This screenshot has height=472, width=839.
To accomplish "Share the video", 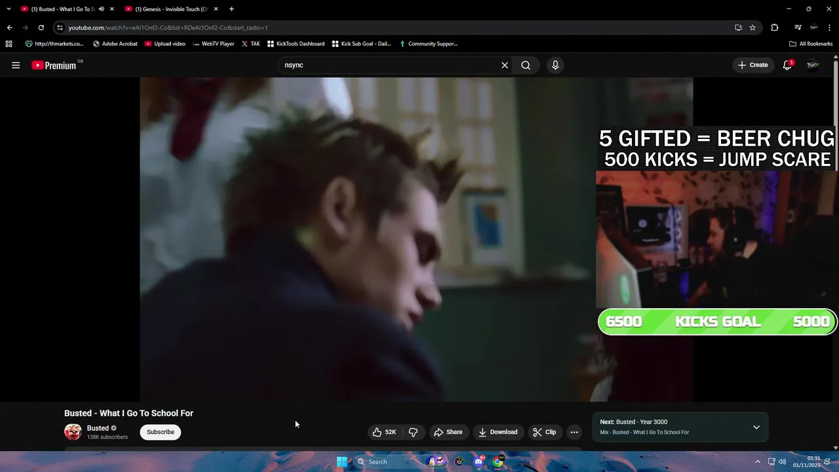I will click(x=448, y=432).
